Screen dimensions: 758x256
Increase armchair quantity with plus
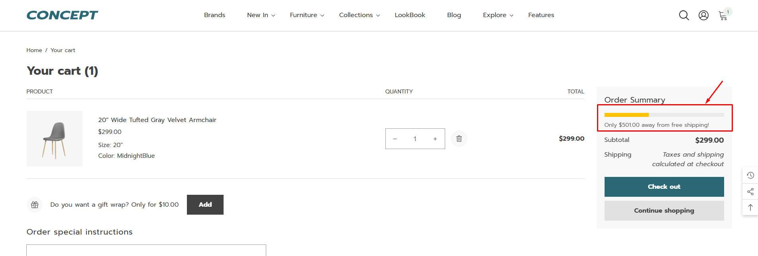tap(435, 139)
